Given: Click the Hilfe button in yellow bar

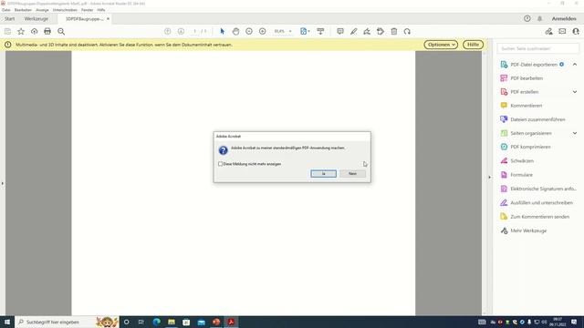Looking at the screenshot, I should point(473,45).
